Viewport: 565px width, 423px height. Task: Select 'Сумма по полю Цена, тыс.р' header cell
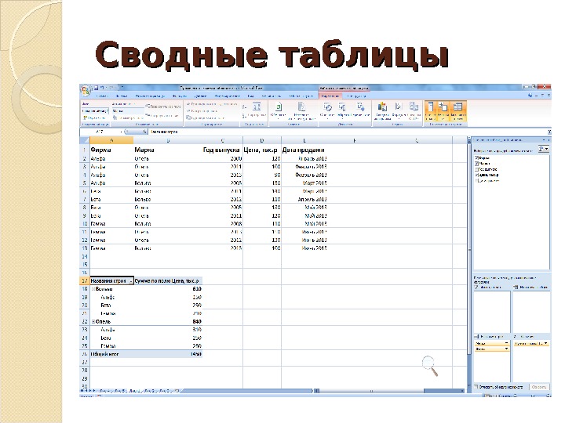click(168, 281)
